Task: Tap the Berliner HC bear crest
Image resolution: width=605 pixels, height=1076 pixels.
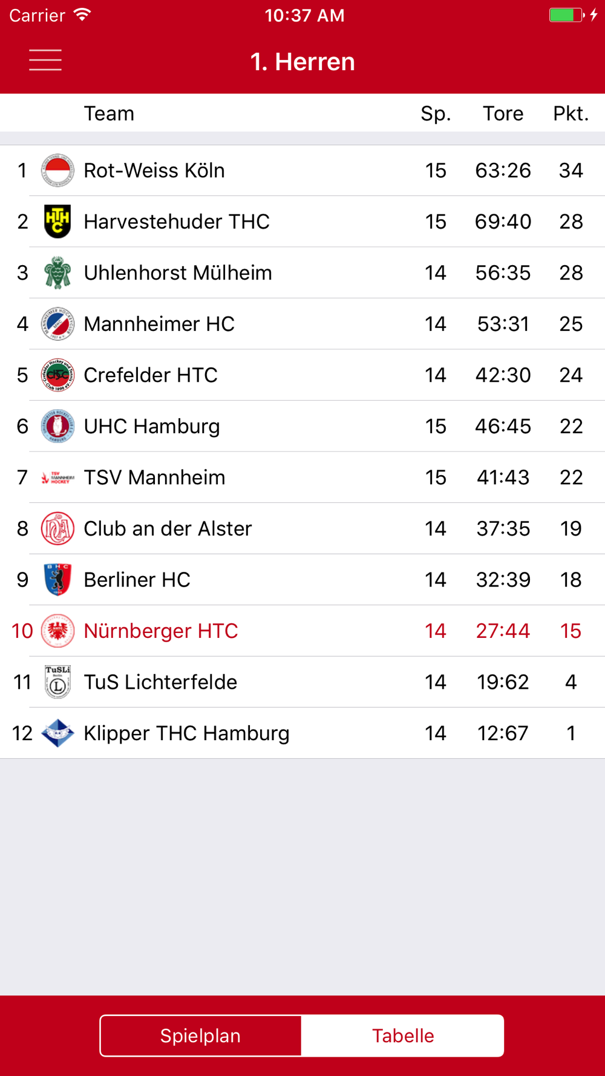Action: point(57,580)
